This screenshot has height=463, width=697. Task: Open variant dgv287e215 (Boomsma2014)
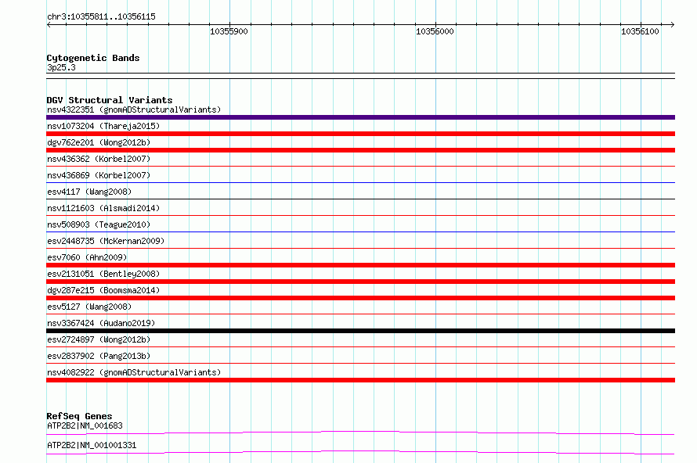[103, 290]
